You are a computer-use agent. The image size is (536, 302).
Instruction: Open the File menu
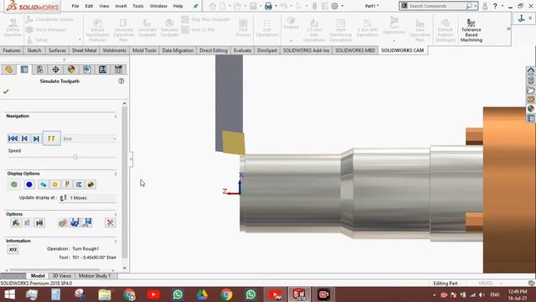pos(75,6)
